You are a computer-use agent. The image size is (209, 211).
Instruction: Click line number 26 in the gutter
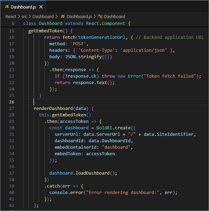[12, 102]
